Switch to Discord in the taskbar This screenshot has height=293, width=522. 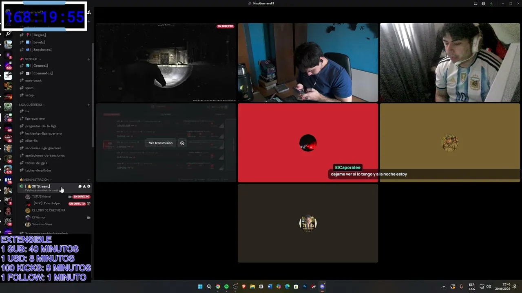coord(322,286)
